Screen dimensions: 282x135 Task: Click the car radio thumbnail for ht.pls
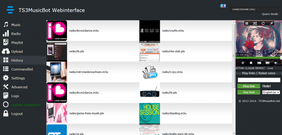[x=150, y=93]
